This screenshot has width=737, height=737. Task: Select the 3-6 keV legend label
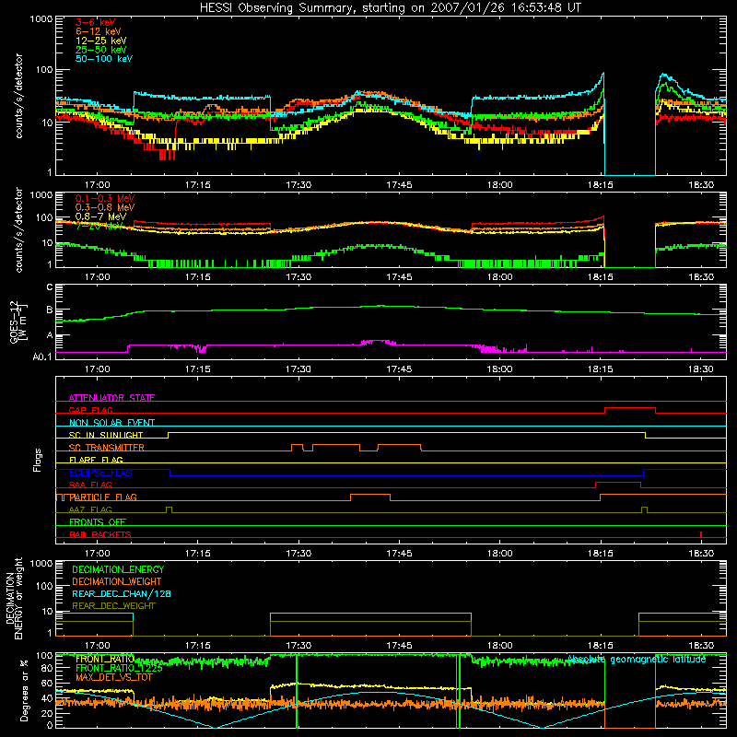click(x=95, y=22)
